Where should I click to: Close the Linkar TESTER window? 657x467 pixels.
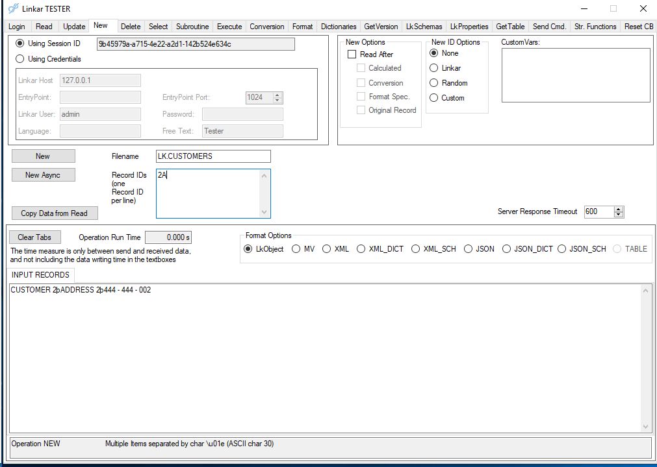(643, 9)
